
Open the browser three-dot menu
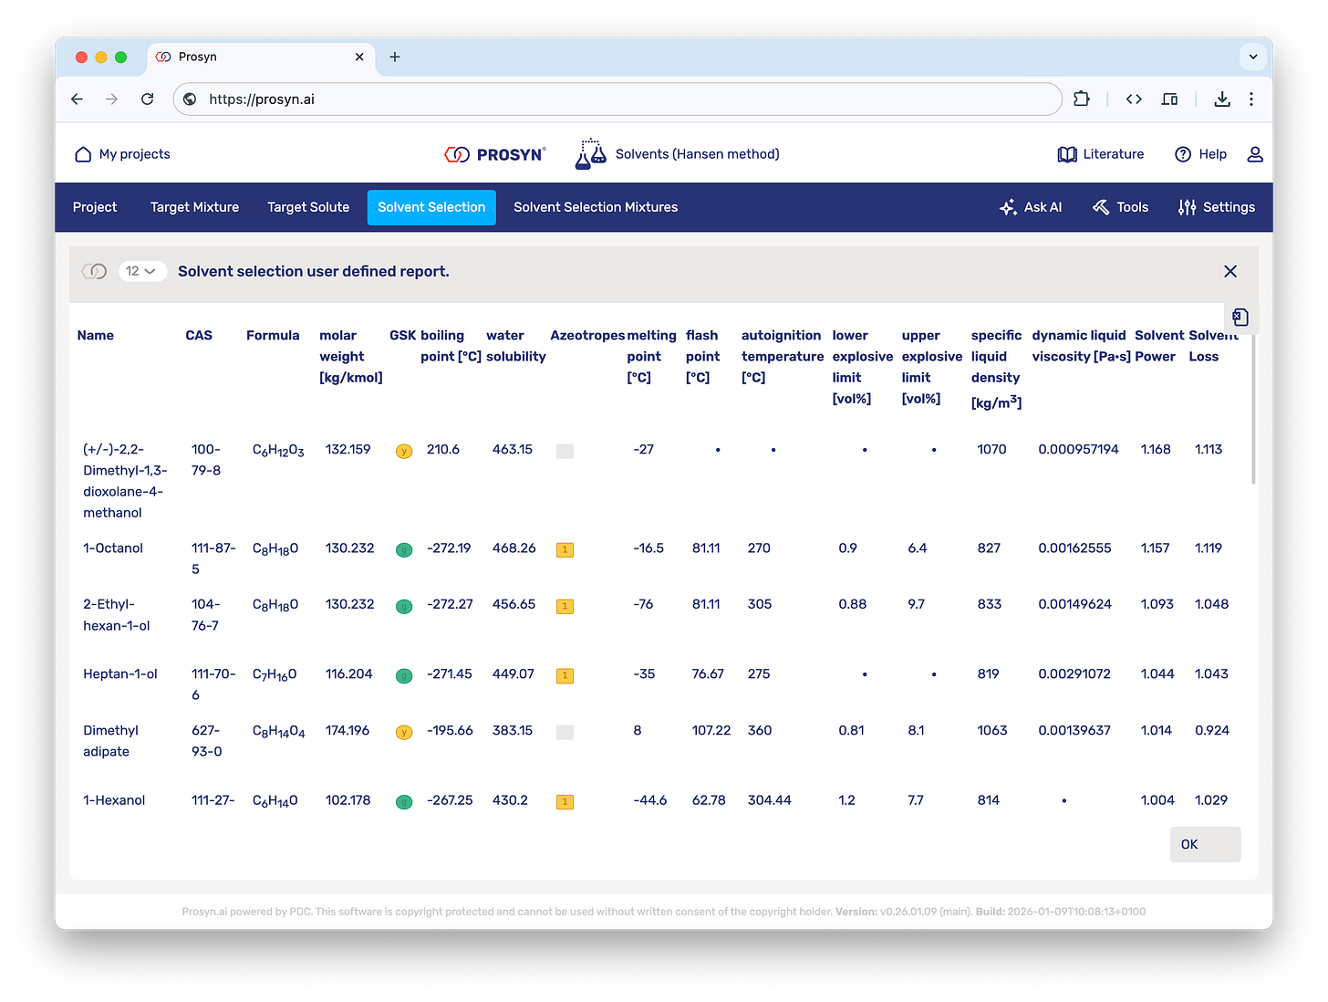pos(1251,99)
